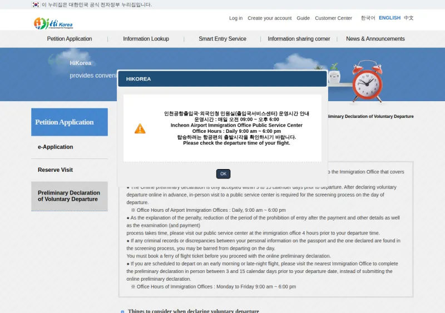Select Reserve Visit in the sidebar
The image size is (445, 313).
click(x=70, y=170)
